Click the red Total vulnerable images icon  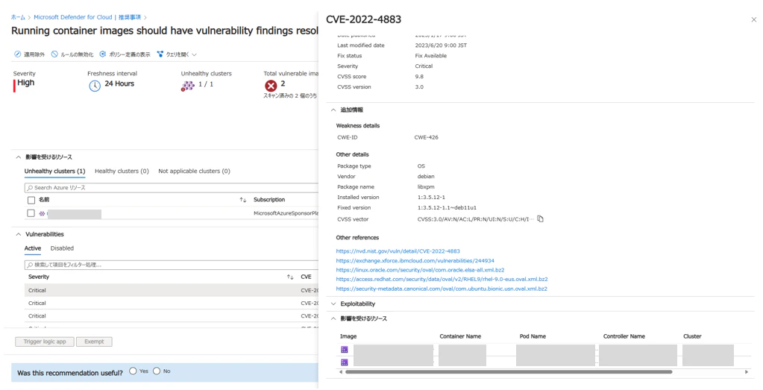[x=271, y=86]
